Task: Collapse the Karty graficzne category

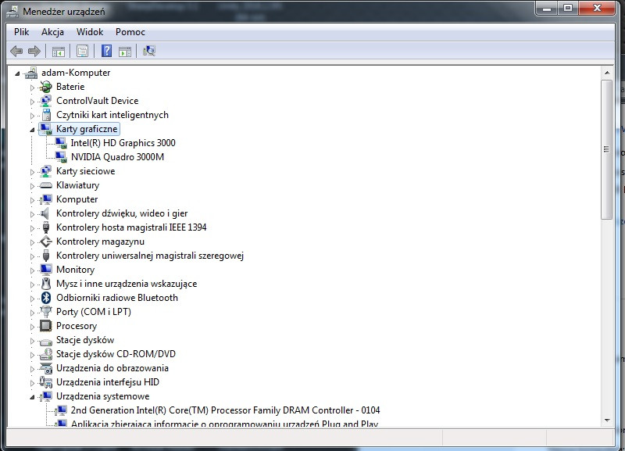Action: click(x=31, y=128)
